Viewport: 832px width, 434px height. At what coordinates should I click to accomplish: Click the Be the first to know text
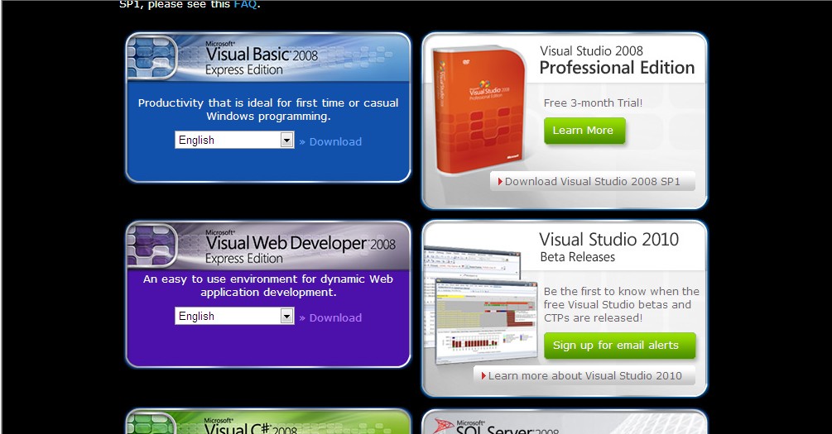[622, 305]
